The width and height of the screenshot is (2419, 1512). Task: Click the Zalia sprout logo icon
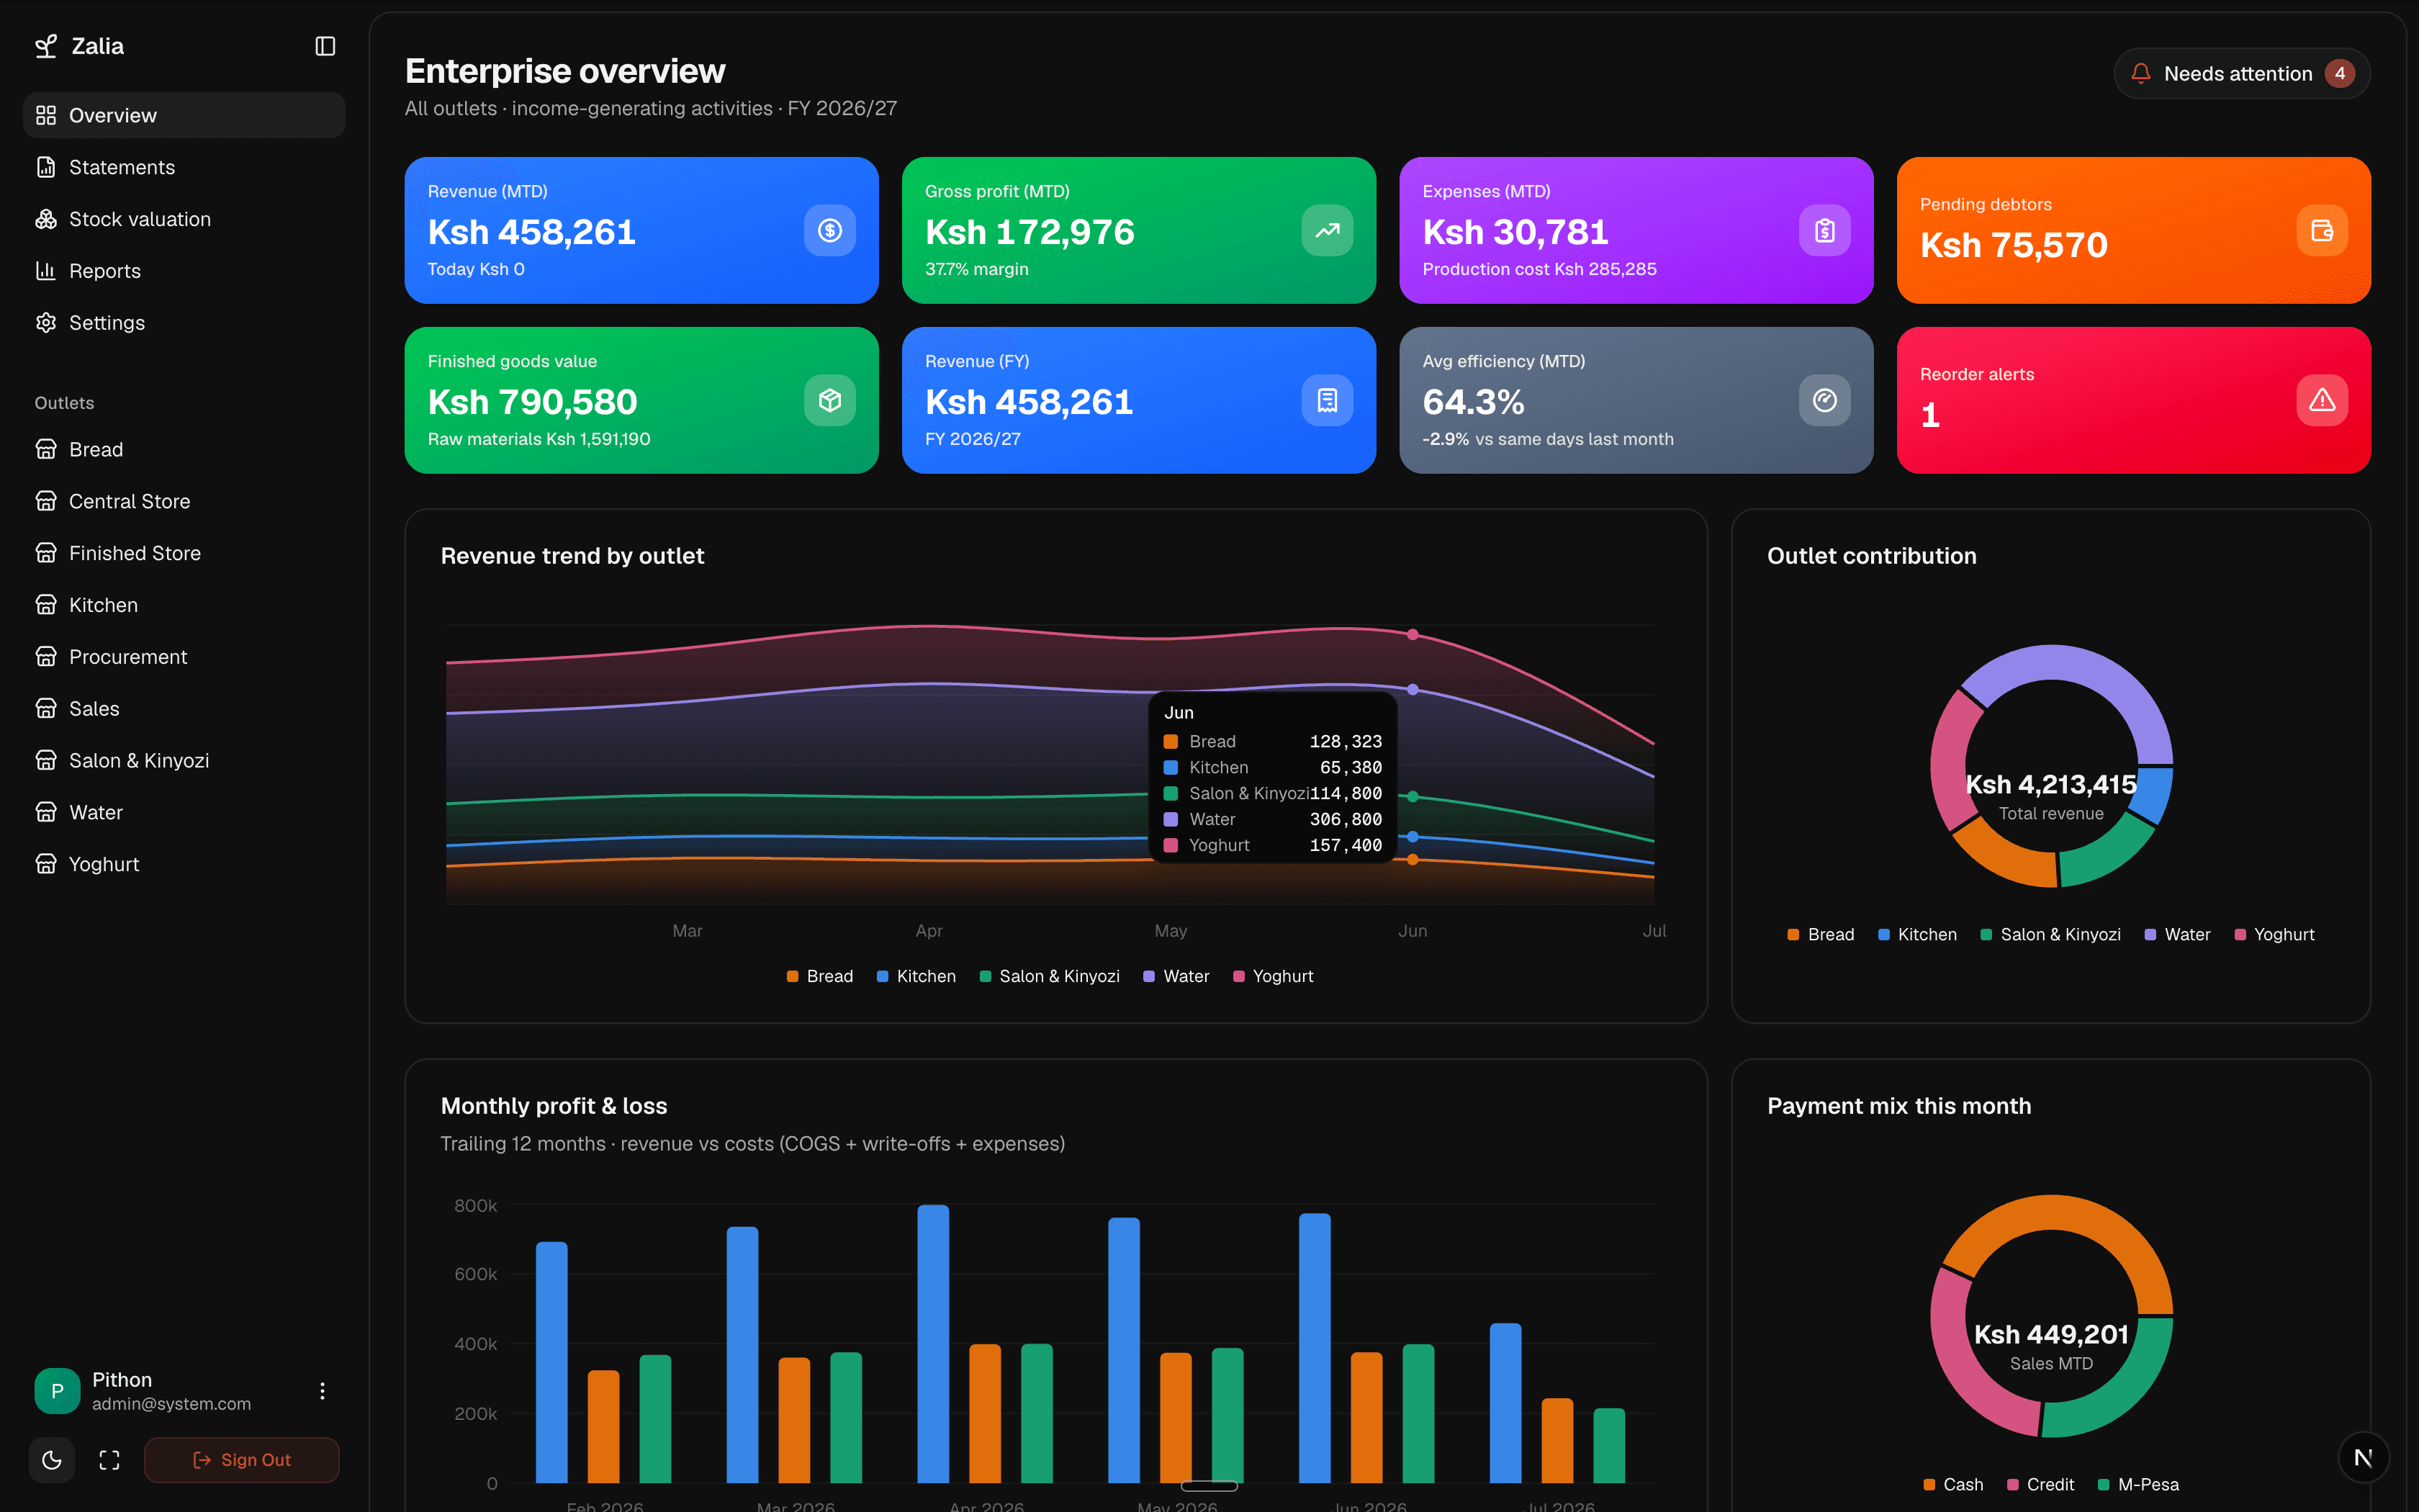pyautogui.click(x=46, y=46)
